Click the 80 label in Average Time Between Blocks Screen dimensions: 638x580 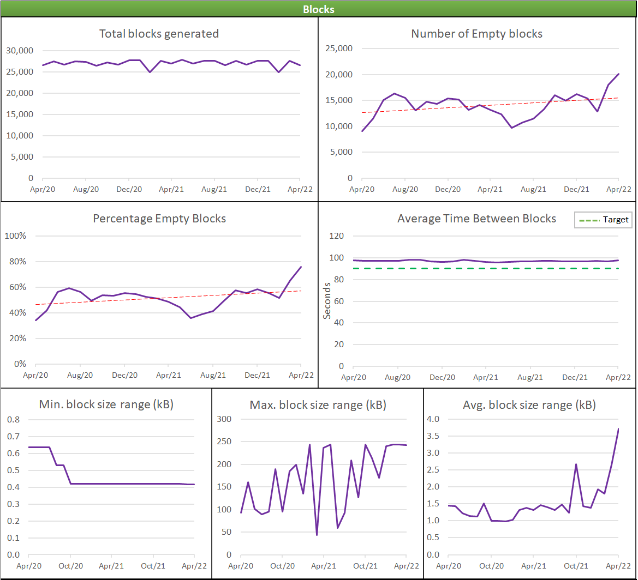pyautogui.click(x=338, y=280)
